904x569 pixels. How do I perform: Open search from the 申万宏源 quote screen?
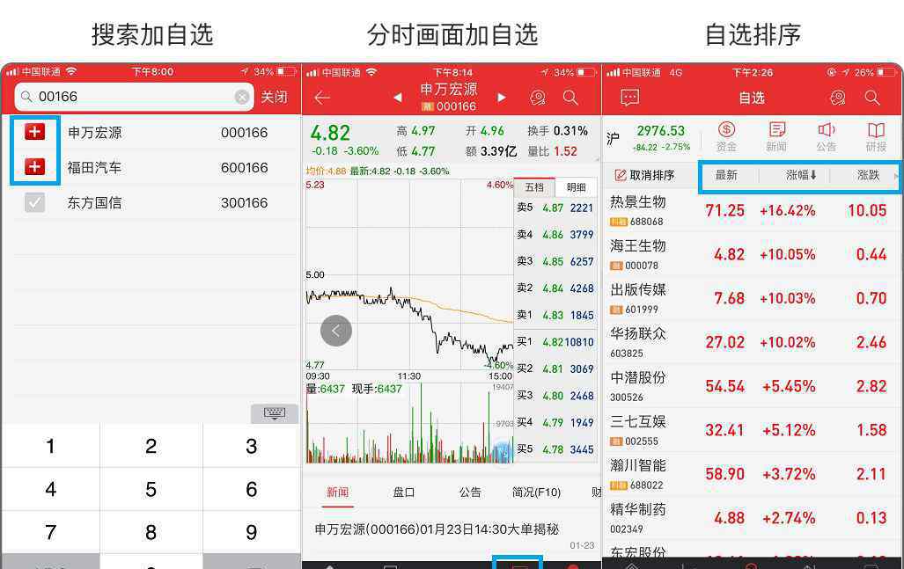pyautogui.click(x=570, y=98)
